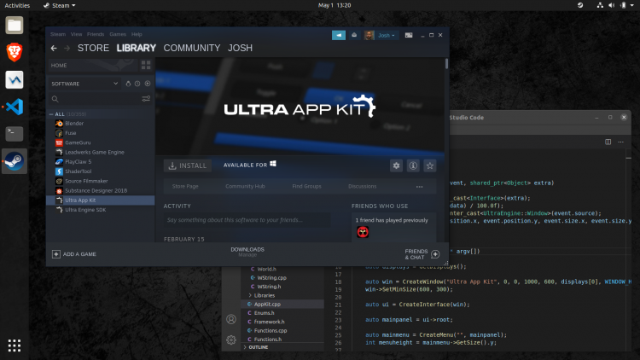Open the Store Page link
The width and height of the screenshot is (640, 360).
185,186
